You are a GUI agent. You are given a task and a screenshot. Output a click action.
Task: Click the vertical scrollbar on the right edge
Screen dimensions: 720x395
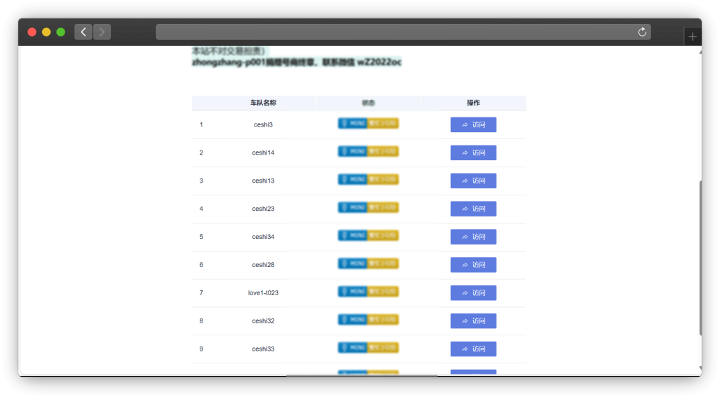[700, 260]
